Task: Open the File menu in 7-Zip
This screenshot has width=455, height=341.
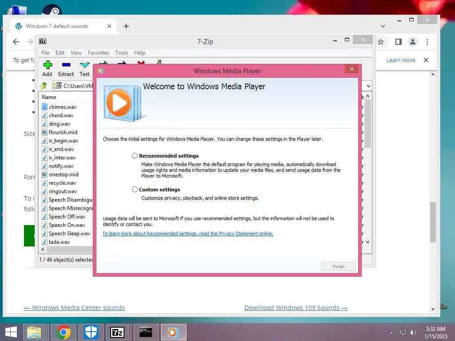Action: click(x=45, y=53)
